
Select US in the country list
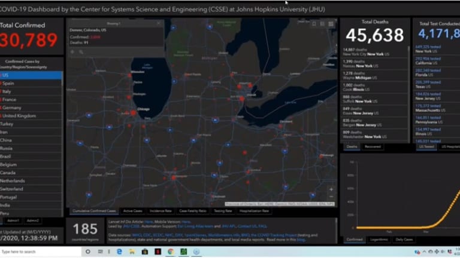31,75
